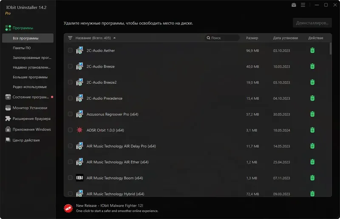Delete 2C-Audio Precedence with trash icon

point(312,98)
